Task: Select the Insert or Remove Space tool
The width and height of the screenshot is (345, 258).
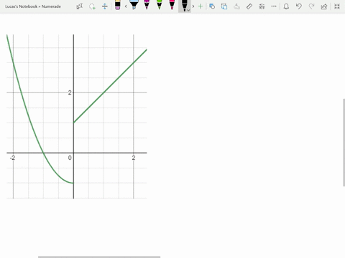Action: tap(105, 6)
